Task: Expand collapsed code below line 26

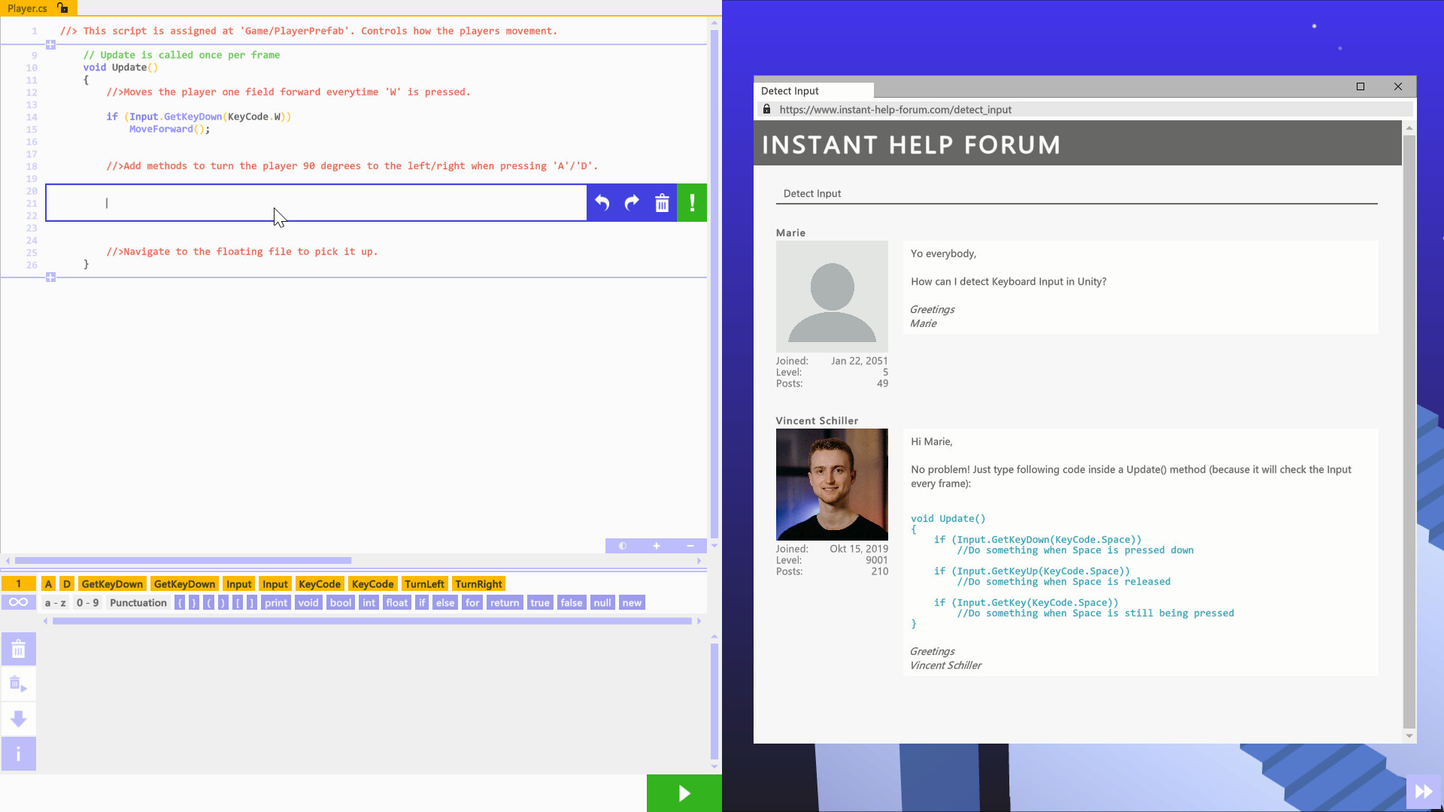Action: click(x=50, y=277)
